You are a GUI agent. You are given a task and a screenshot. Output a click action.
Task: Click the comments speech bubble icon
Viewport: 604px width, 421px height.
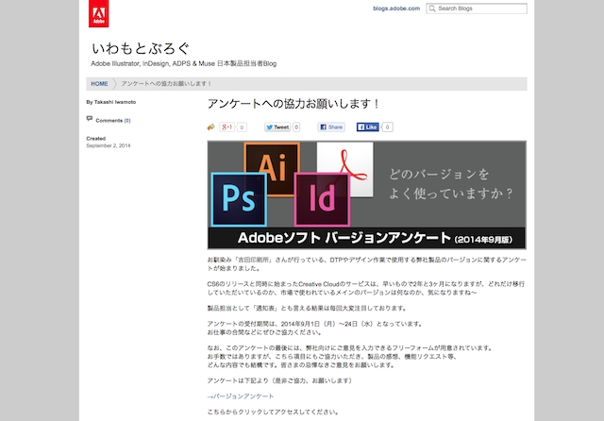tap(90, 119)
